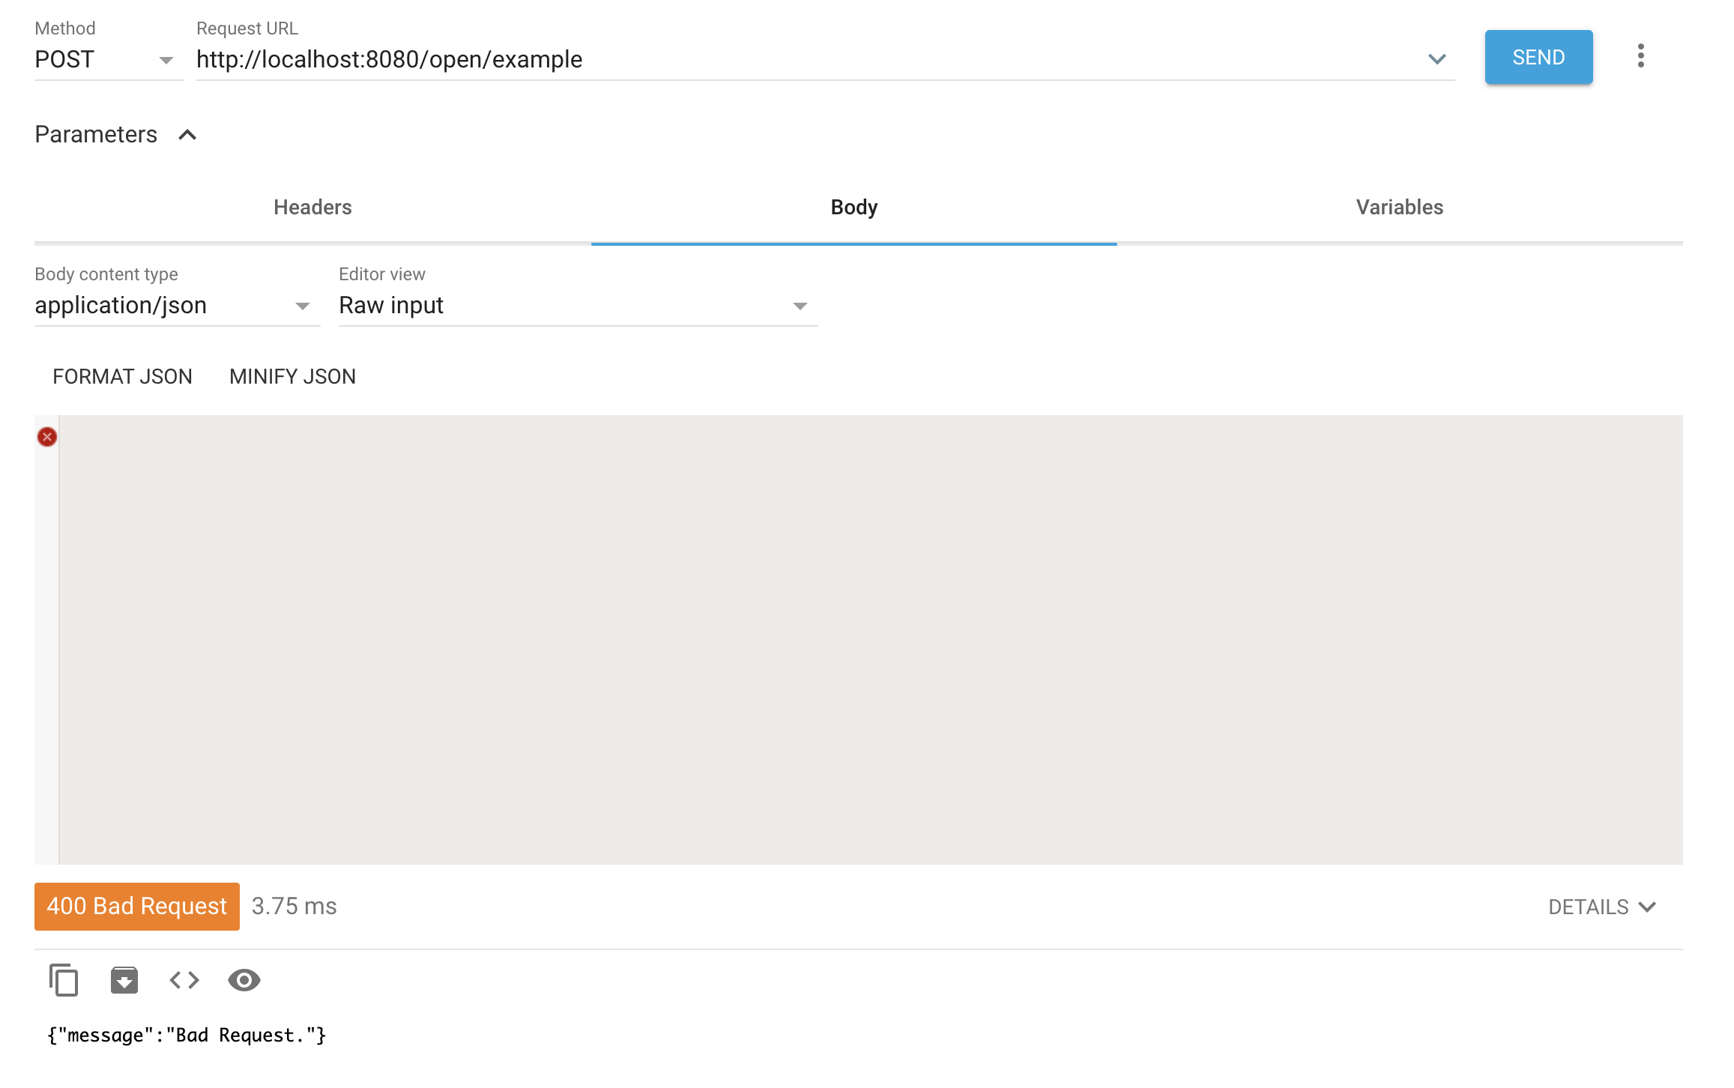Open the POST method dropdown
1734x1088 pixels.
[x=108, y=59]
